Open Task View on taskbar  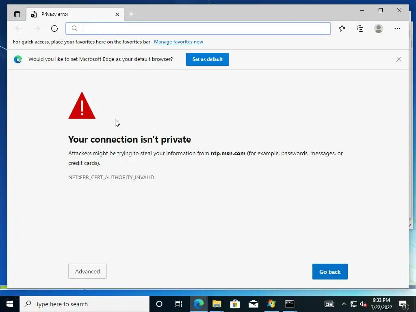(x=179, y=304)
